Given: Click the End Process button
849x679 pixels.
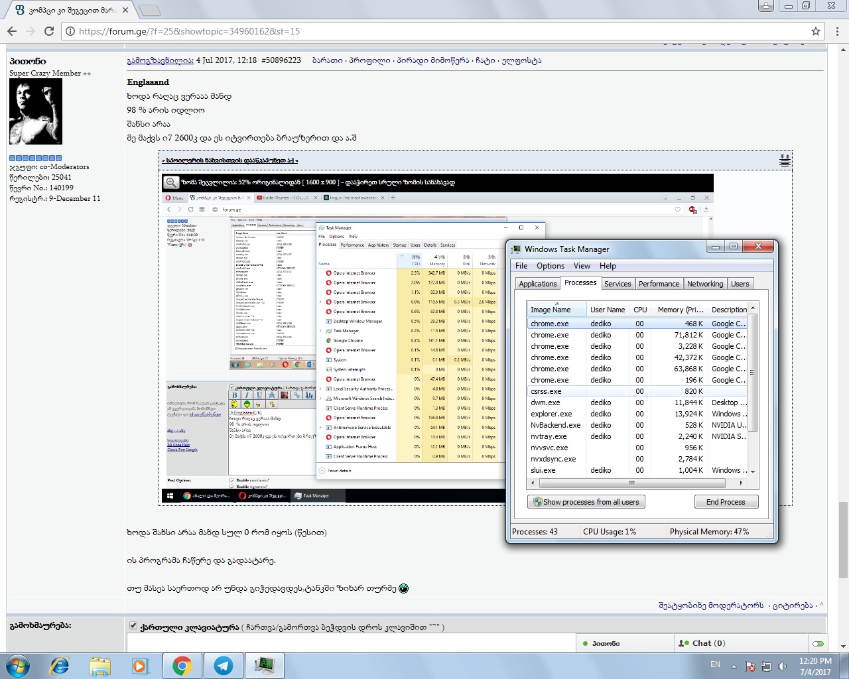Looking at the screenshot, I should click(726, 502).
